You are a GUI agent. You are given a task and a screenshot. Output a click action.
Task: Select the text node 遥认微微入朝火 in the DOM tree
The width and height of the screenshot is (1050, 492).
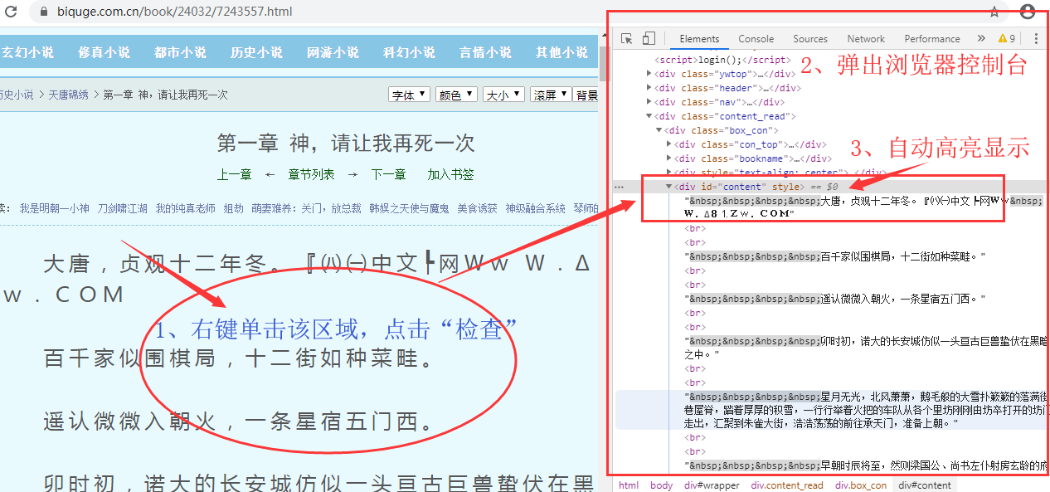click(834, 299)
